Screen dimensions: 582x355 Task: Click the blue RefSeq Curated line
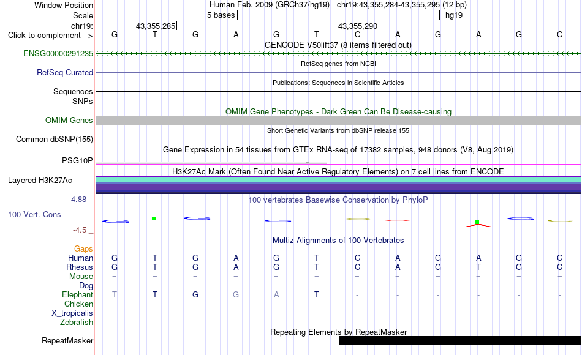(338, 73)
